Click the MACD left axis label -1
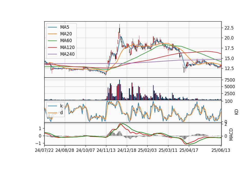246x177 pixels. click(x=38, y=143)
